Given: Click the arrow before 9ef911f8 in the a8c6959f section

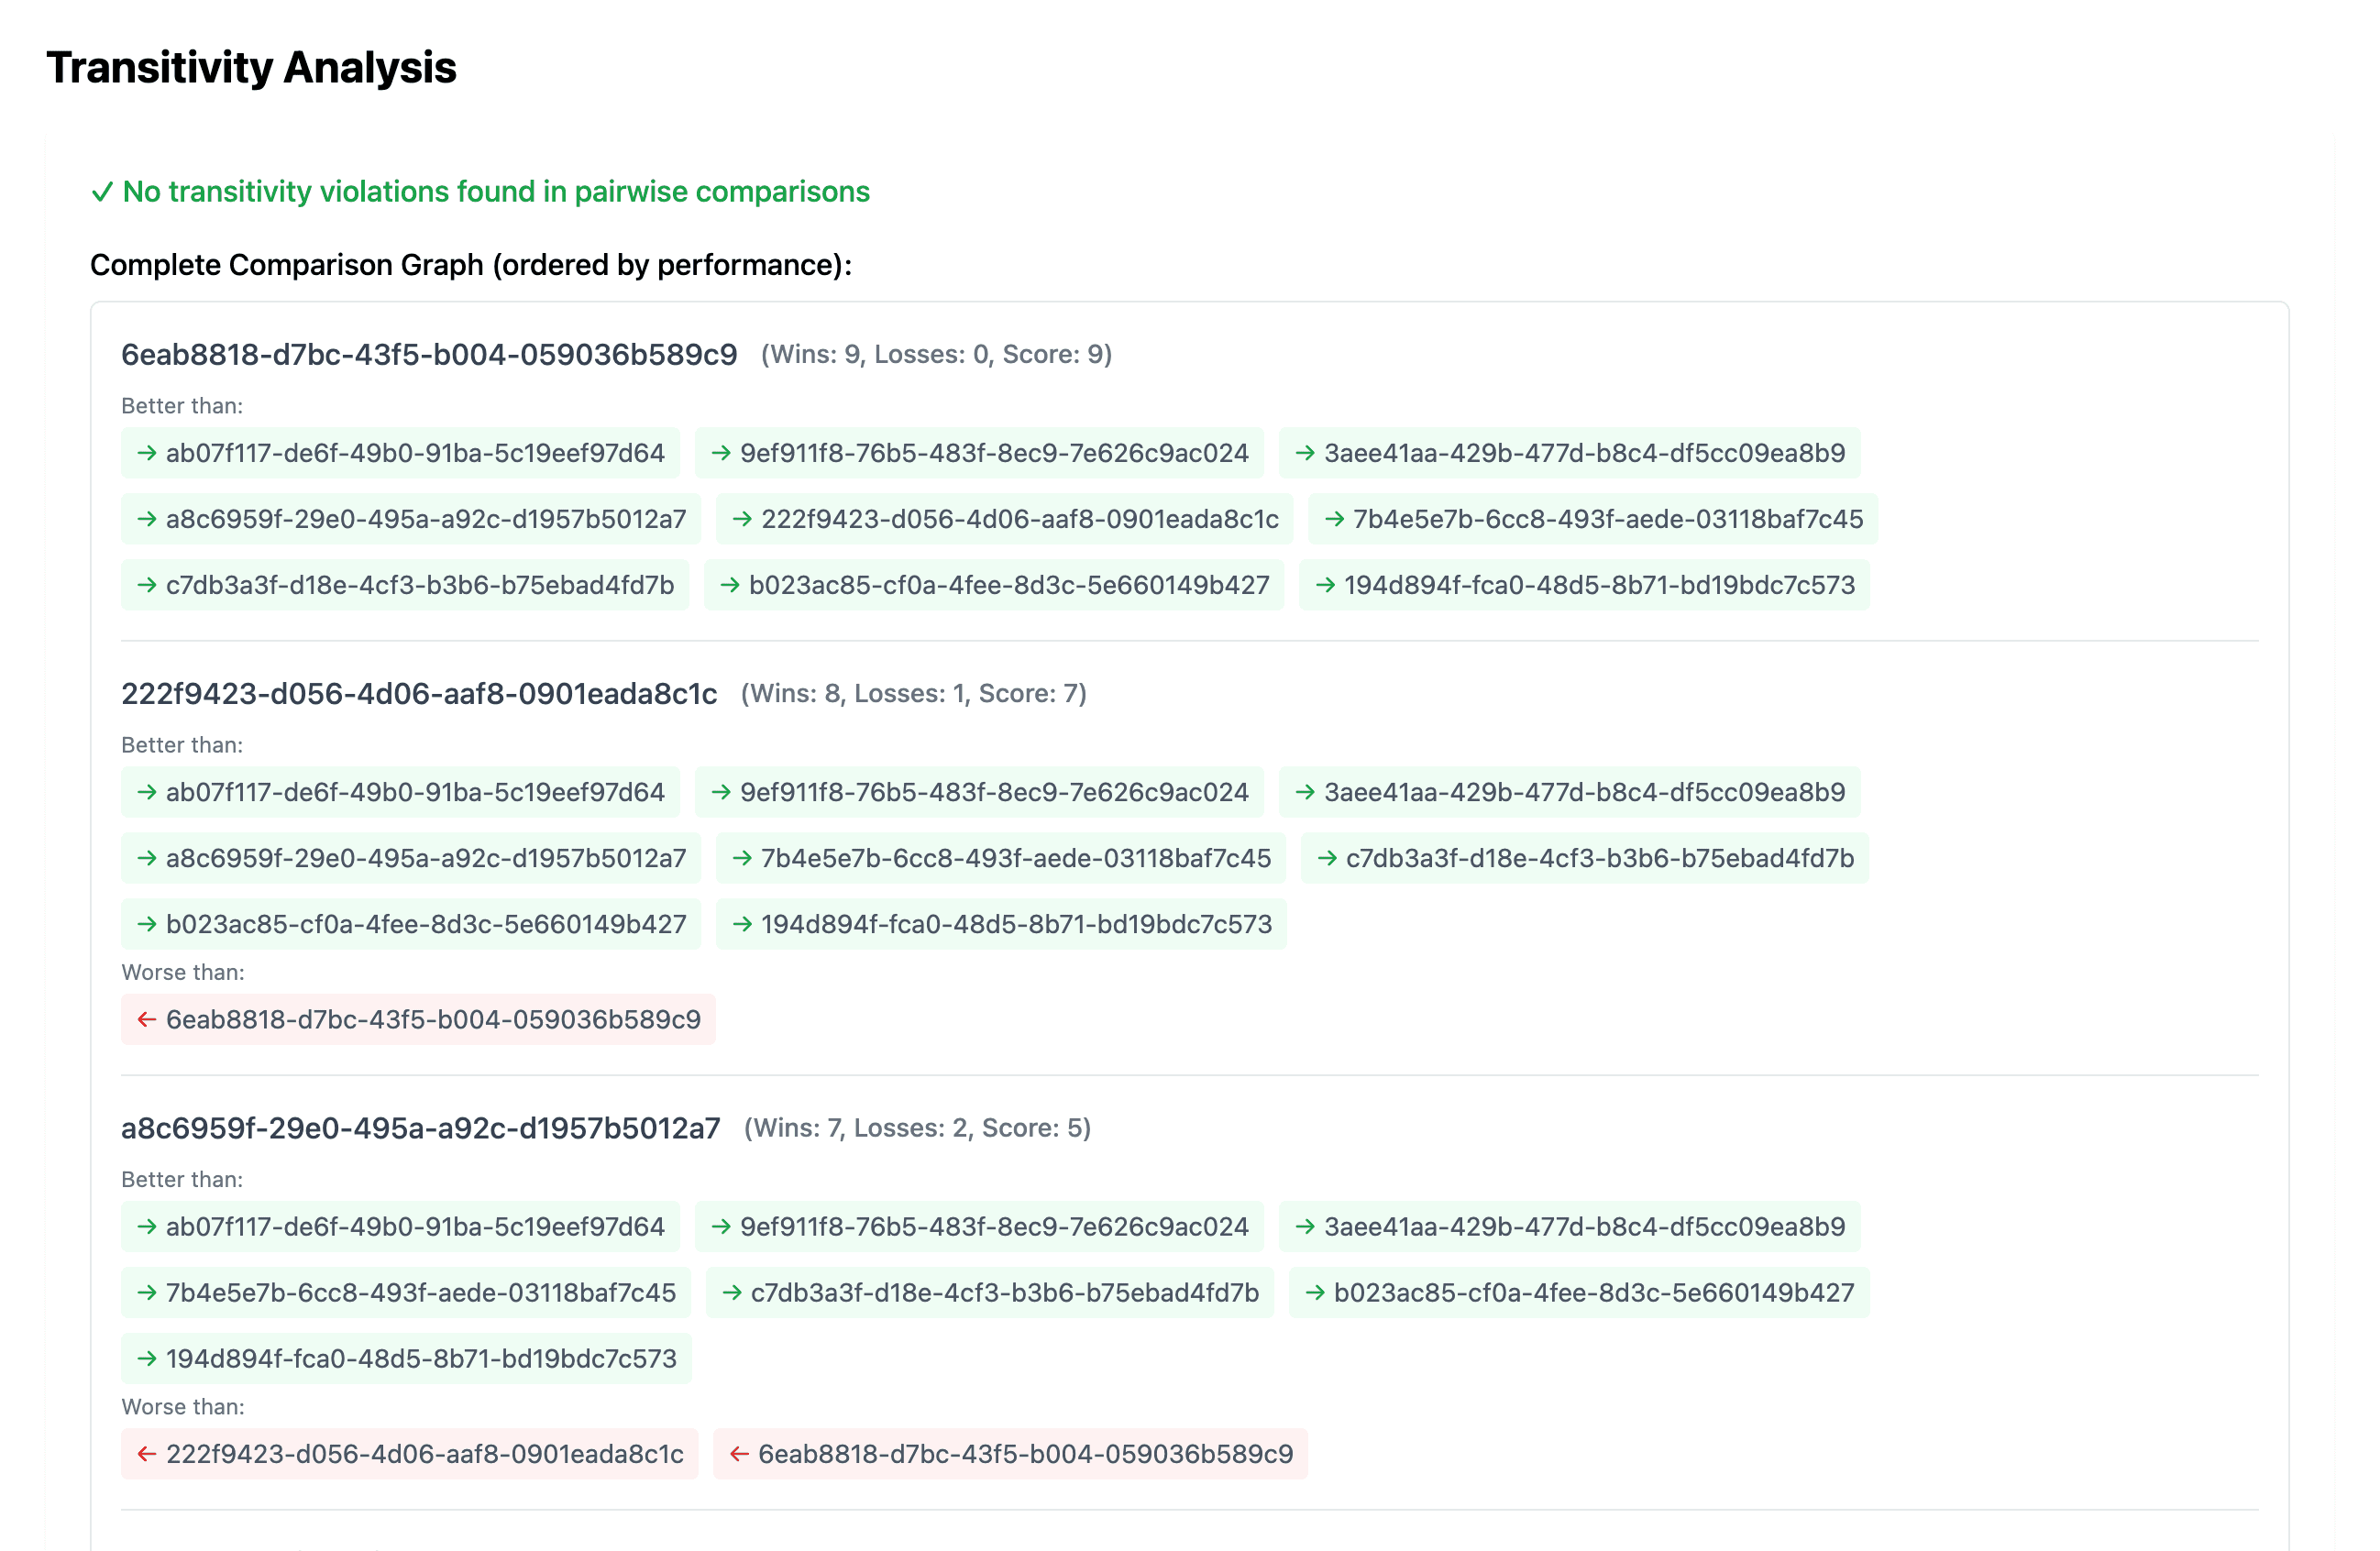Looking at the screenshot, I should pos(721,1226).
